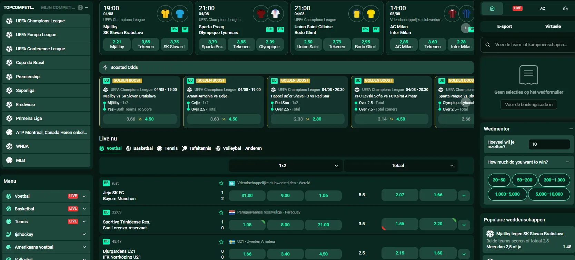The image size is (575, 260).
Task: Expand more markets for Sportivo Trinidense match
Action: (x=464, y=225)
